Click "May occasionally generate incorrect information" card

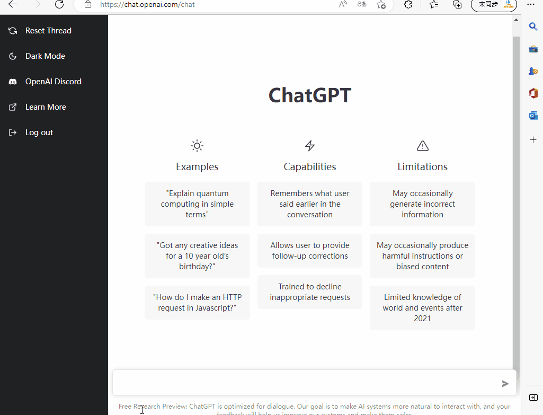(x=423, y=204)
